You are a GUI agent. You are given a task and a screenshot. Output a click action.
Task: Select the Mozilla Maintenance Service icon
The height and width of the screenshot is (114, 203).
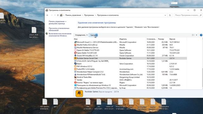75,47
